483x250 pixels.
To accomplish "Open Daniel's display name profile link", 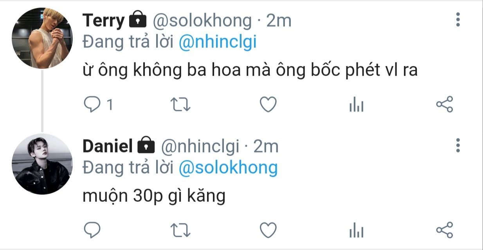I will 108,147.
